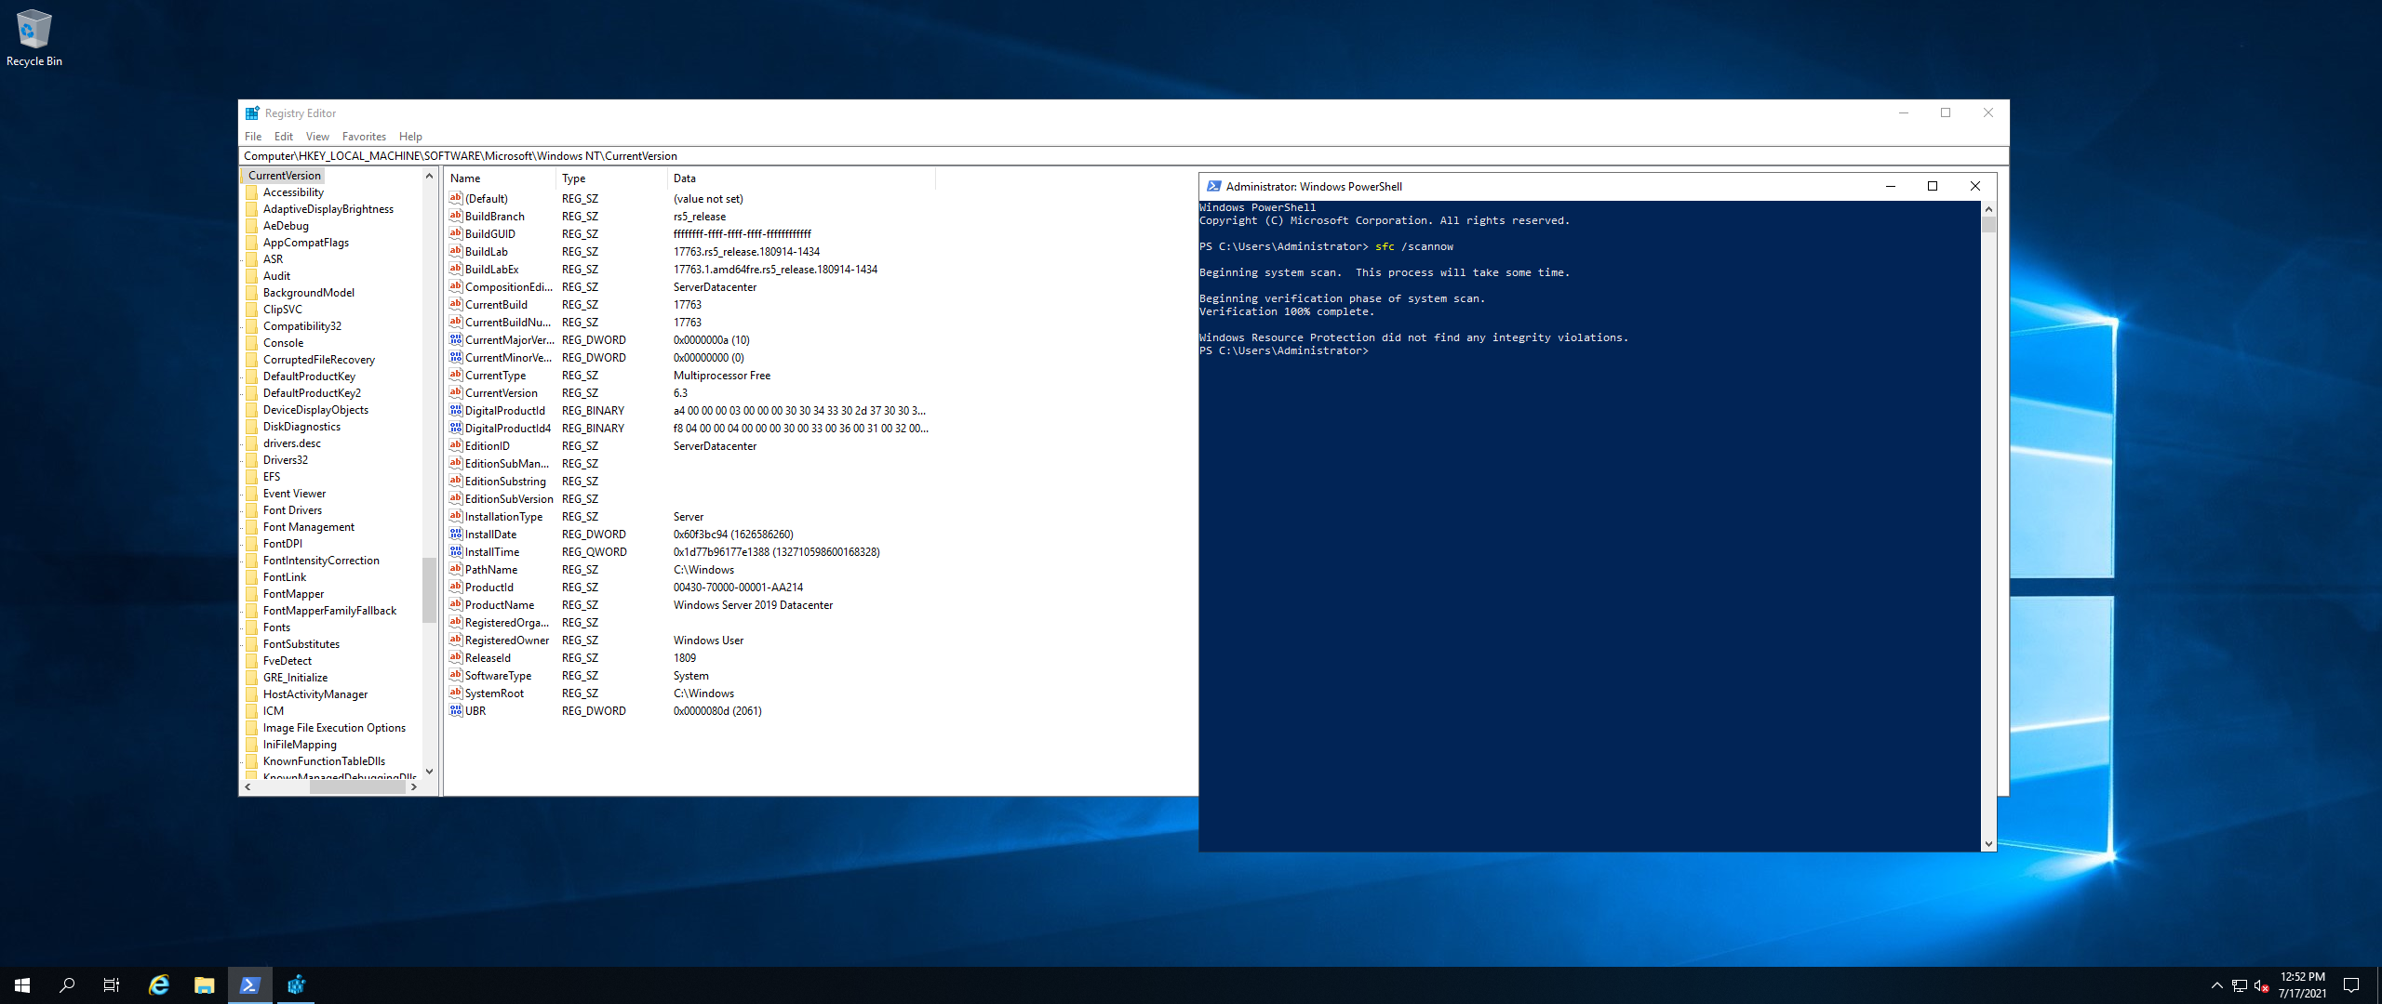Viewport: 2382px width, 1004px height.
Task: Click the tree pane vertical scrollbar thumb
Action: [429, 589]
